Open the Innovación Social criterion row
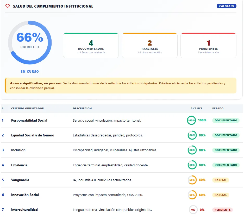The width and height of the screenshot is (244, 220). click(x=122, y=195)
